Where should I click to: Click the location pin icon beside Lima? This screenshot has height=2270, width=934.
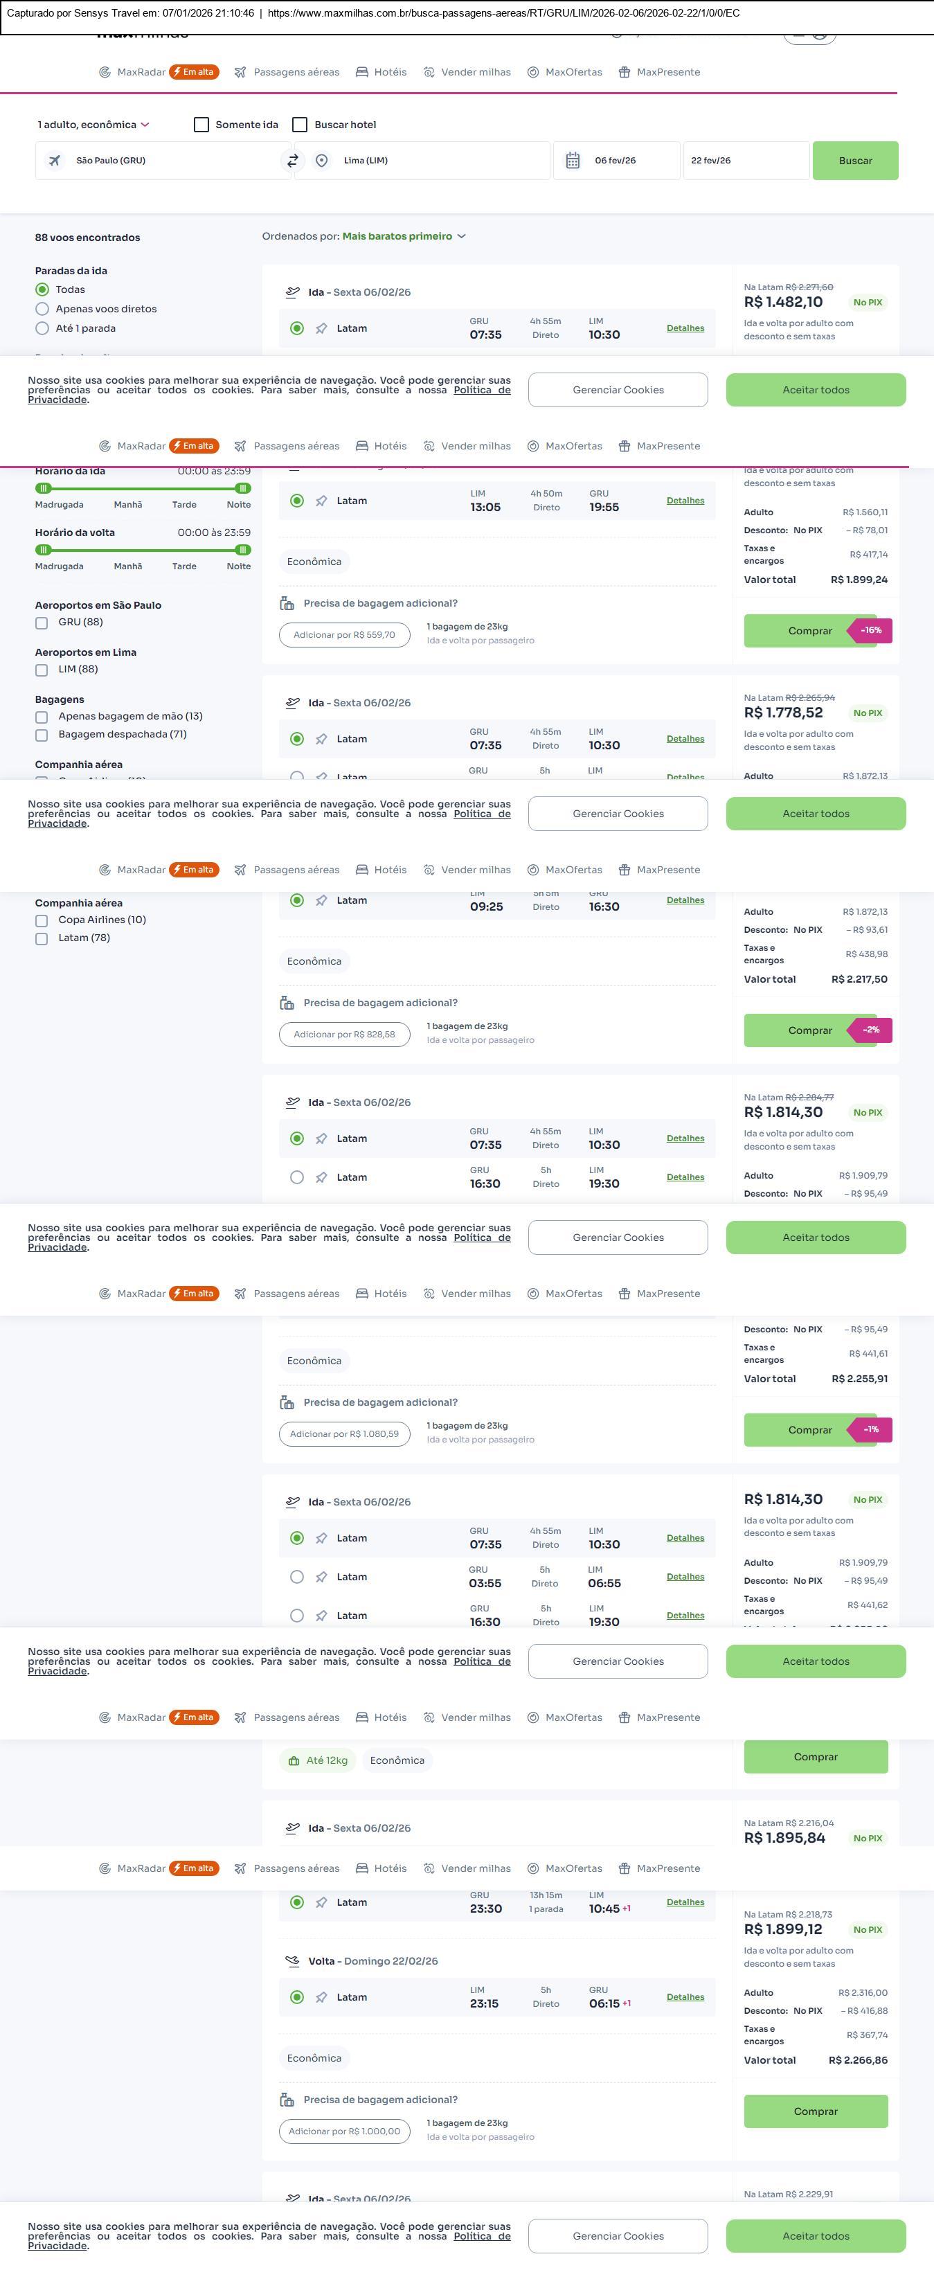pos(322,161)
